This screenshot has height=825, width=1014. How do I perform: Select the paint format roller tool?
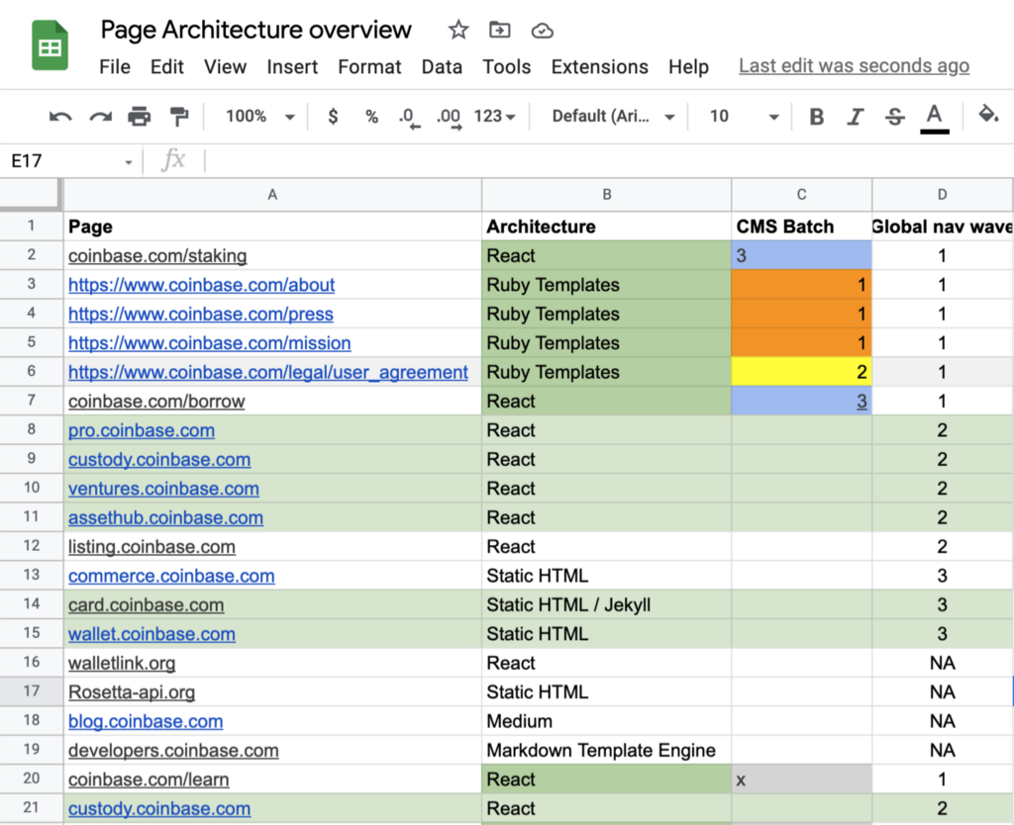coord(178,117)
